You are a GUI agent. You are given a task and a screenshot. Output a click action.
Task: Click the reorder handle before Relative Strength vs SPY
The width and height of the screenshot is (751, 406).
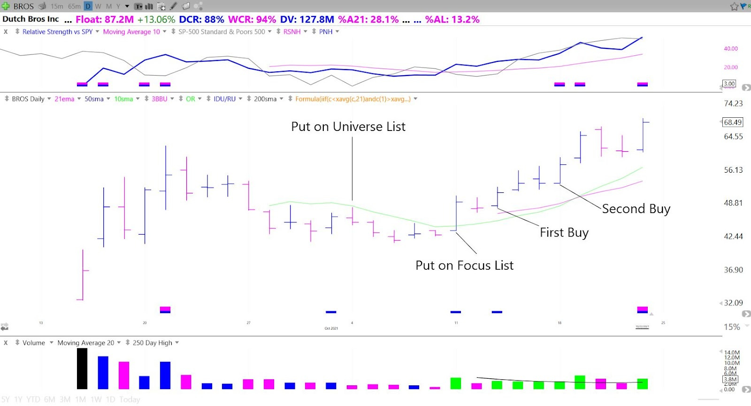17,31
